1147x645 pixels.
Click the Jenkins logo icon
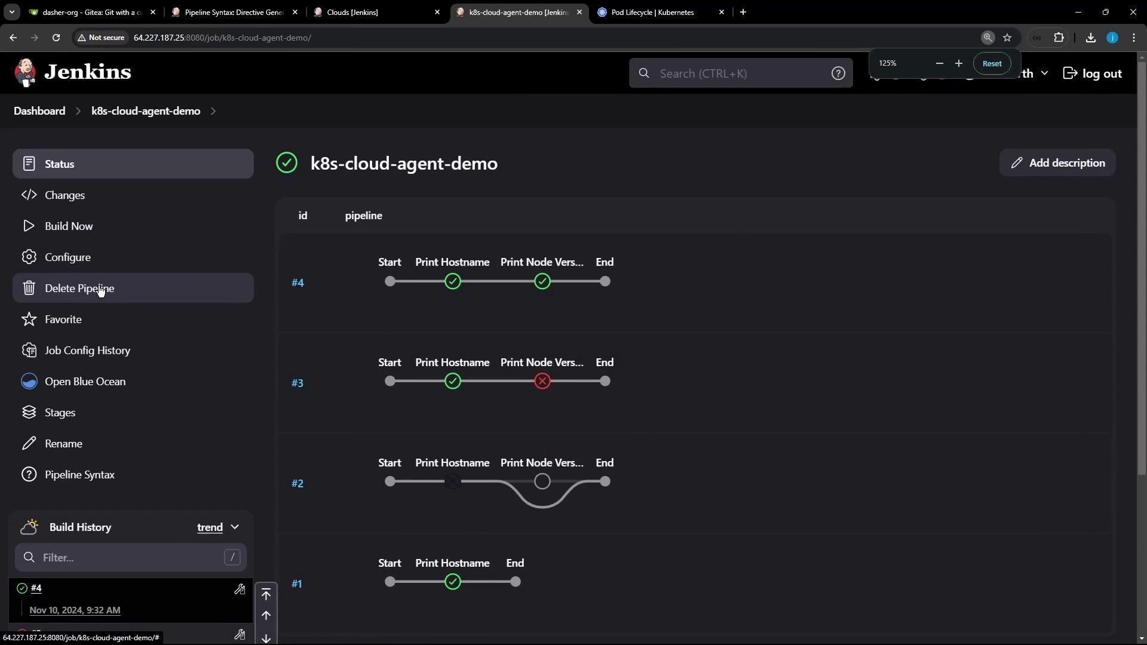click(25, 73)
